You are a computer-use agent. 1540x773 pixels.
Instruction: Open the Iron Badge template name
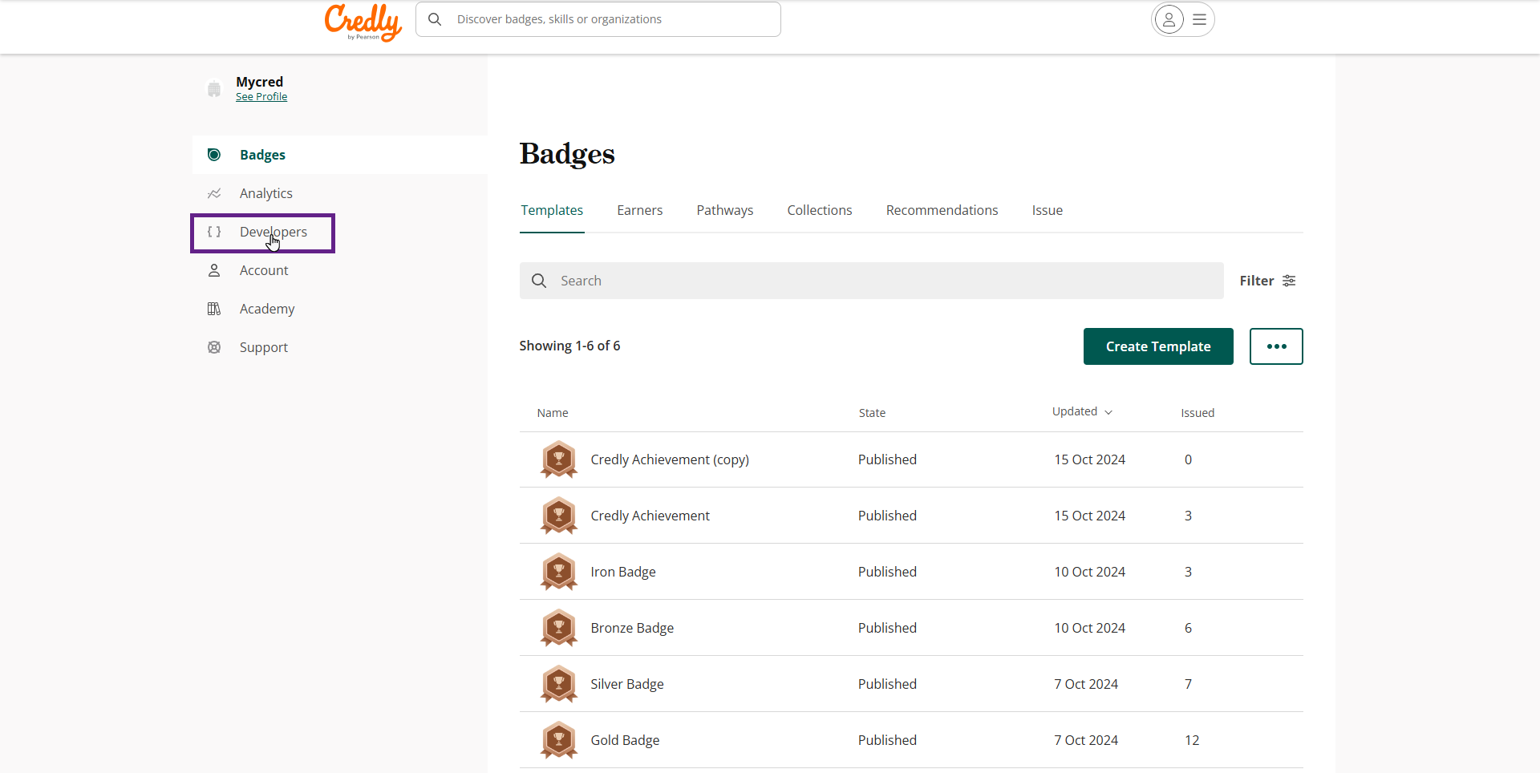[x=623, y=572]
